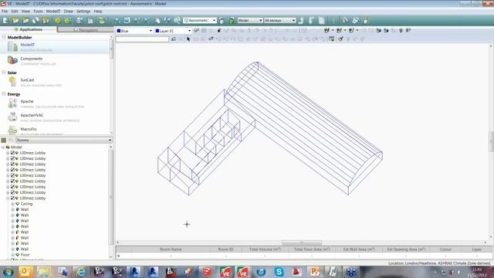Click the Skype icon in the taskbar

279,272
